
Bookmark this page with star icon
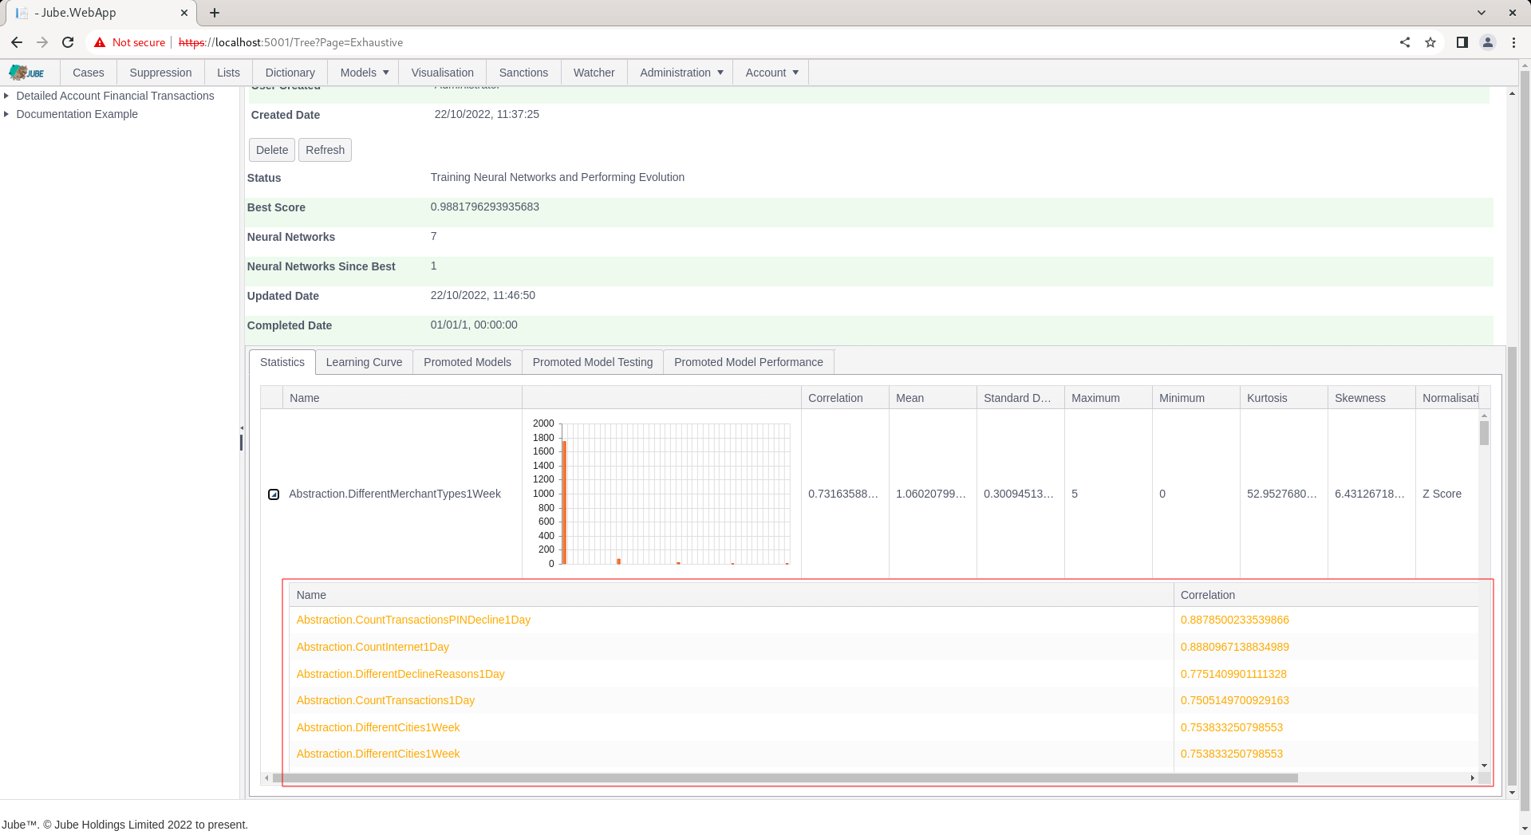click(x=1430, y=42)
